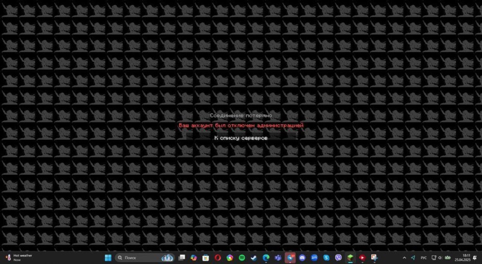This screenshot has width=482, height=264.
Task: Open the Windows Start menu
Action: click(x=108, y=258)
